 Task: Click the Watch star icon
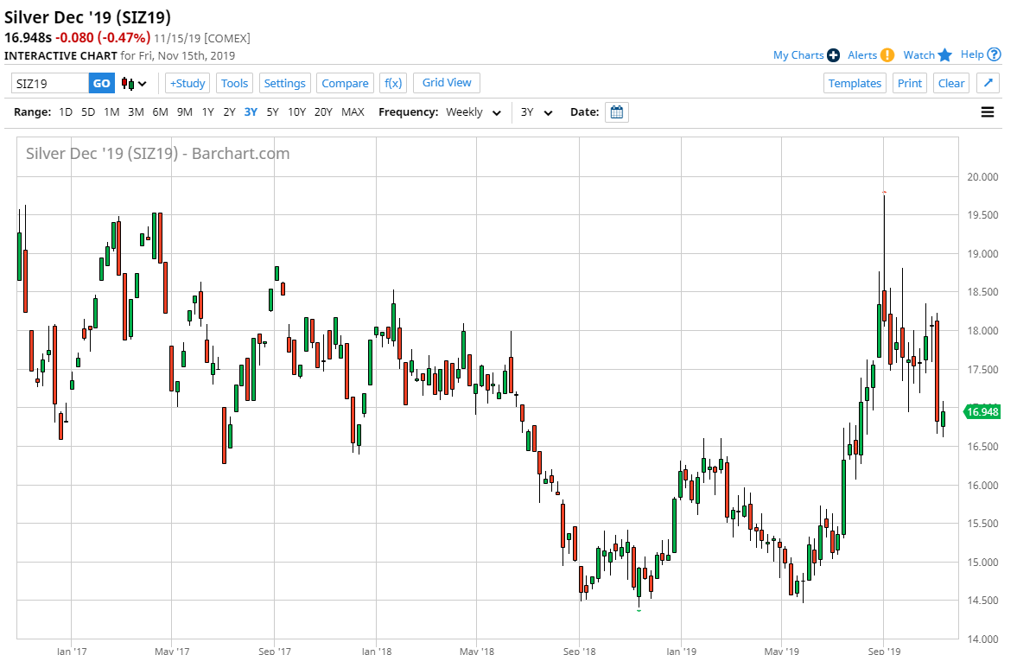[x=945, y=55]
